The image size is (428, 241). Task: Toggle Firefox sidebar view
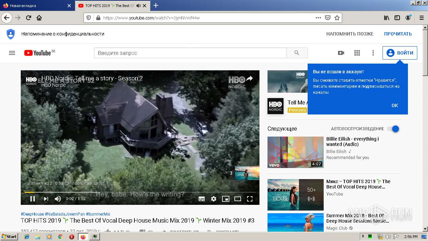[x=397, y=18]
